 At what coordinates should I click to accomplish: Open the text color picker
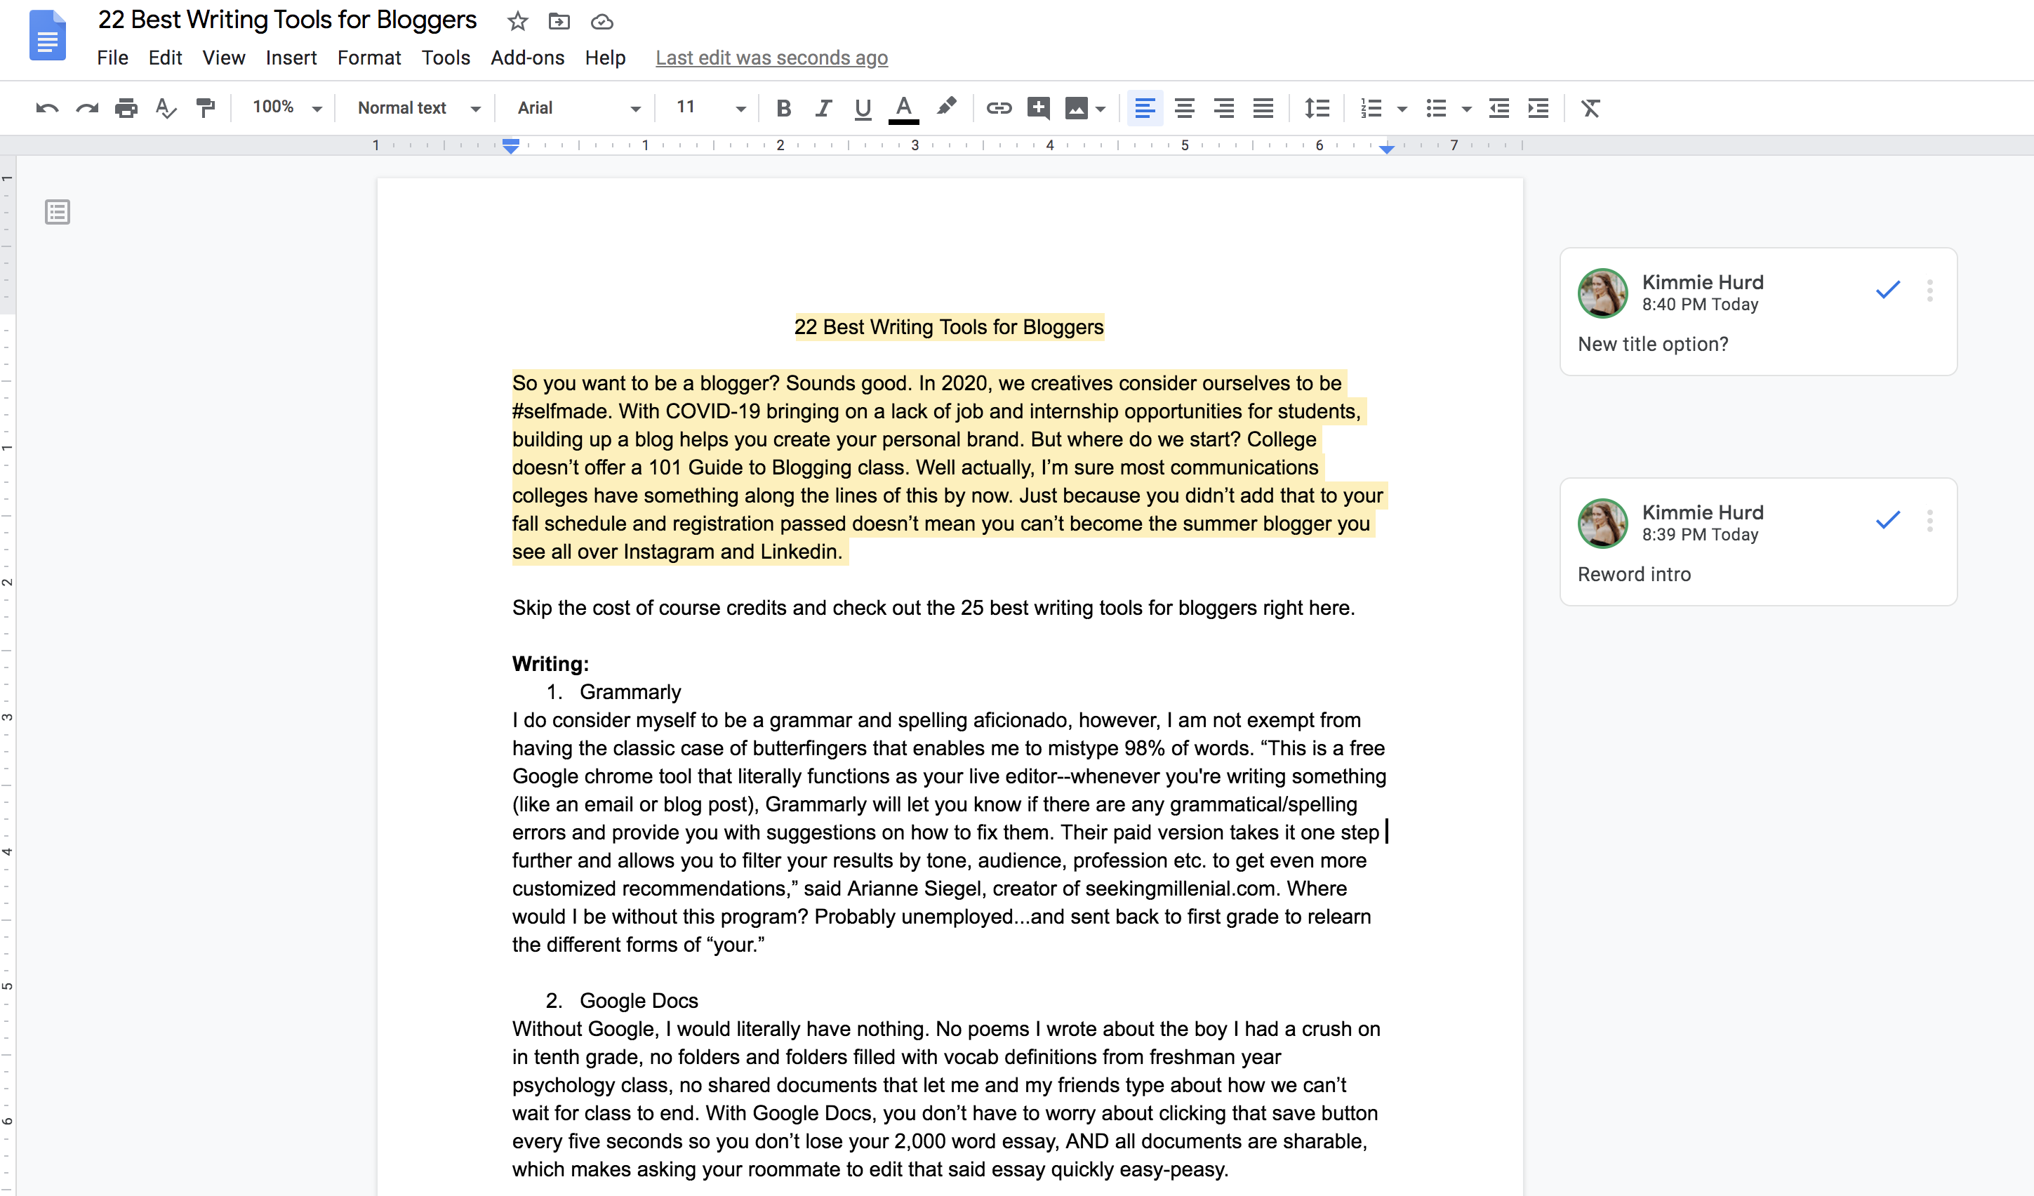click(903, 108)
